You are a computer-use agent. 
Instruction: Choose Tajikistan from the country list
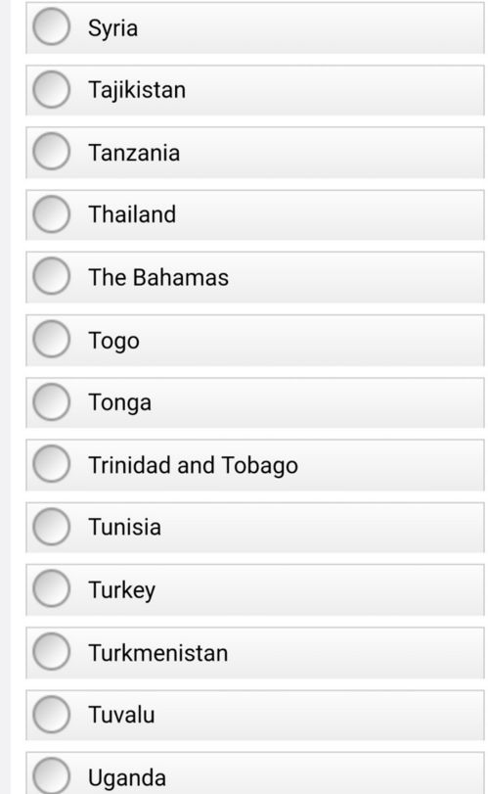51,89
